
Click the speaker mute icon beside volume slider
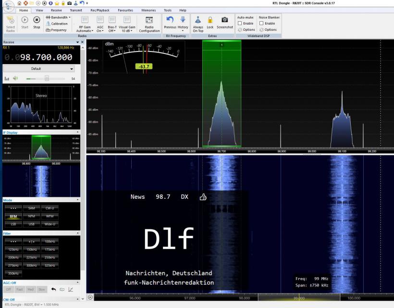[x=15, y=78]
